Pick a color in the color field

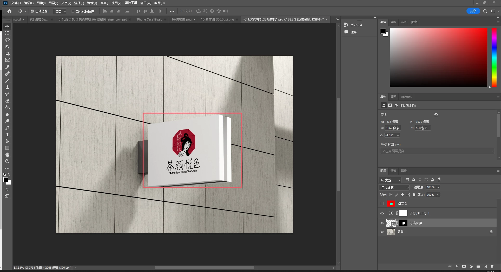pyautogui.click(x=438, y=57)
